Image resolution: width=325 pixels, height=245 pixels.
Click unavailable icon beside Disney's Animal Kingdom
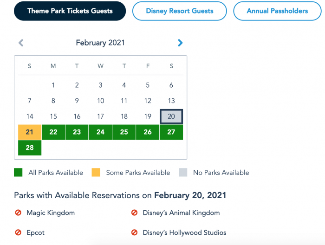coord(134,213)
